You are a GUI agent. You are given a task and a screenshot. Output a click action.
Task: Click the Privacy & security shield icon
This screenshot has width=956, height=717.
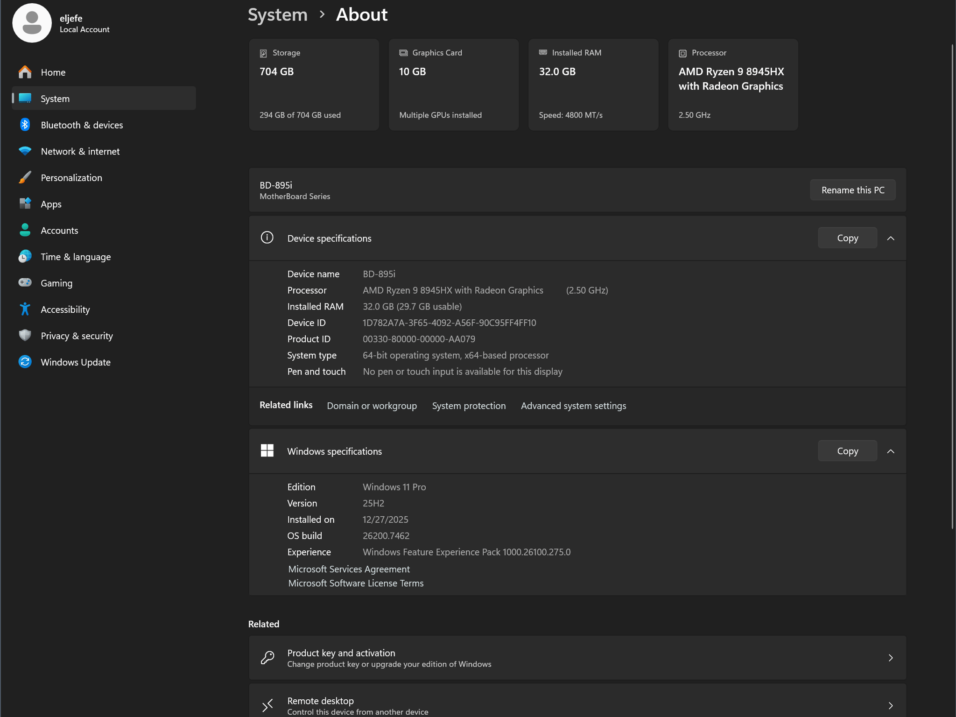(25, 335)
